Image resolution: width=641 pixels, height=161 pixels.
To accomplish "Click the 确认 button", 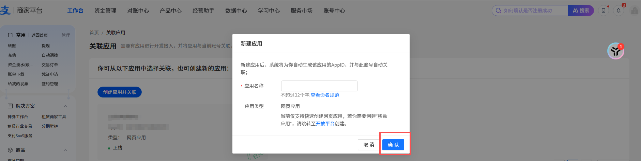I will [x=393, y=145].
